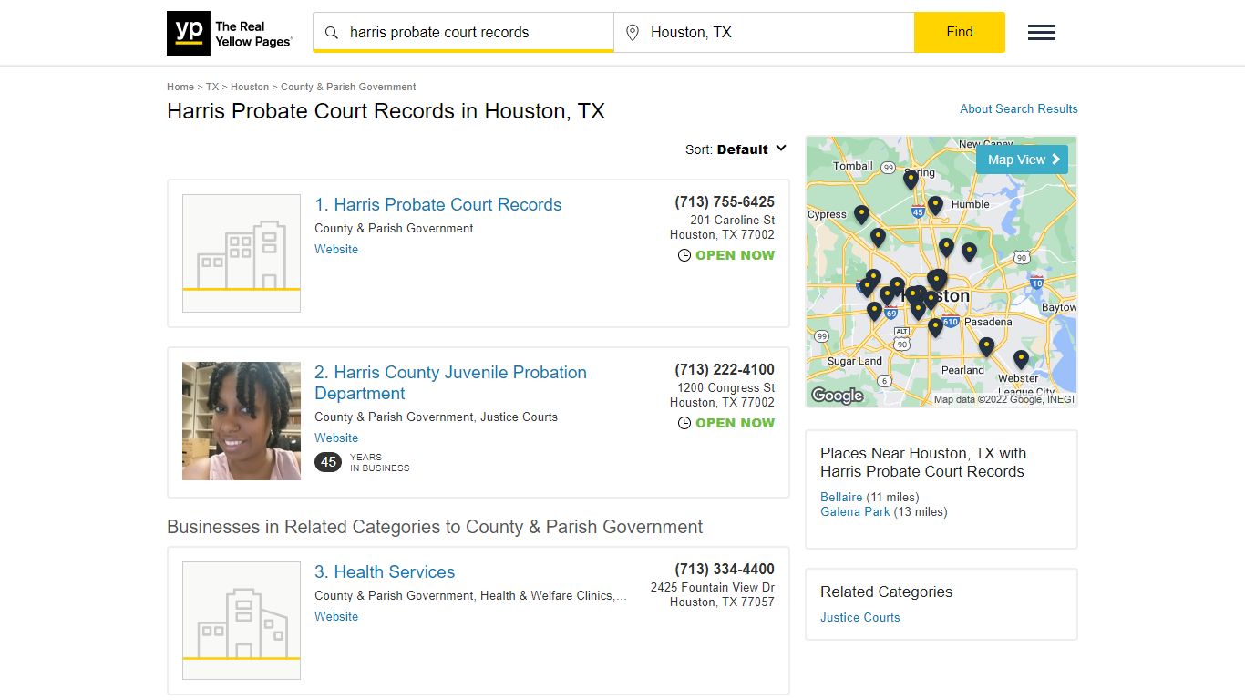Go to the Houston breadcrumb
The width and height of the screenshot is (1245, 700).
click(x=250, y=87)
